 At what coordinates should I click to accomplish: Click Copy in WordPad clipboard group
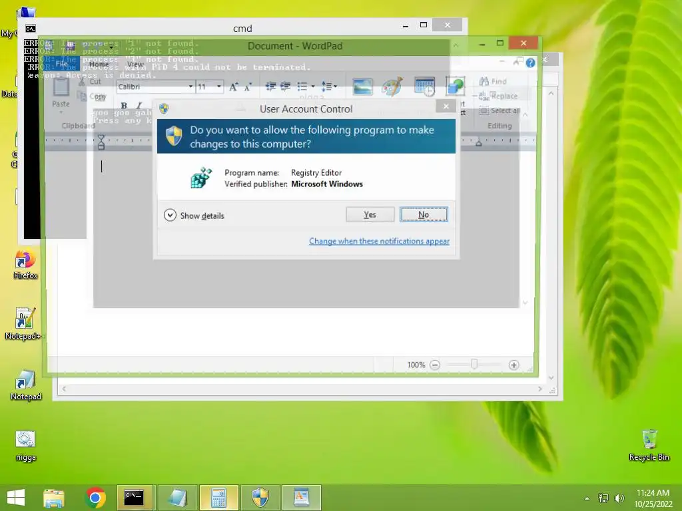click(x=92, y=96)
